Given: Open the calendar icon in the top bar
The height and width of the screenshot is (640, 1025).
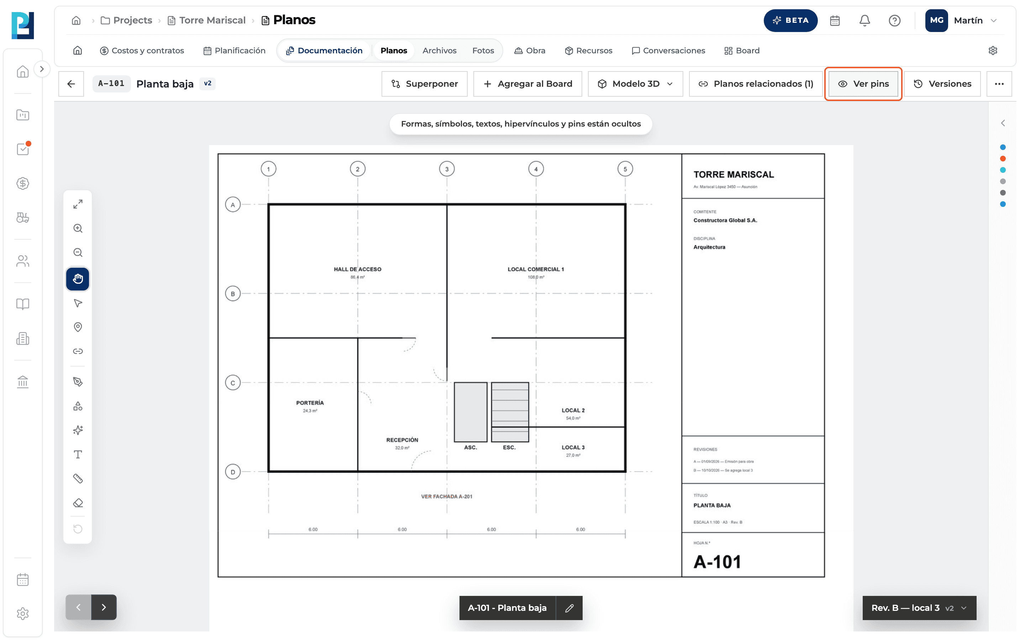Looking at the screenshot, I should click(834, 20).
